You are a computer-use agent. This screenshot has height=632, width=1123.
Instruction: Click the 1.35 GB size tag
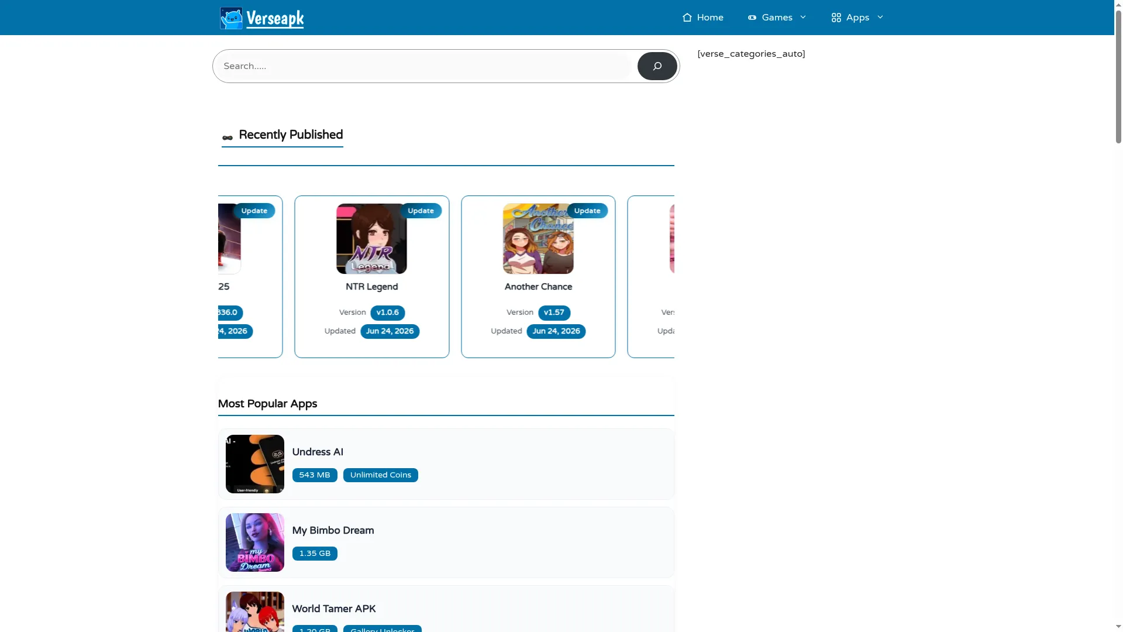click(x=315, y=554)
